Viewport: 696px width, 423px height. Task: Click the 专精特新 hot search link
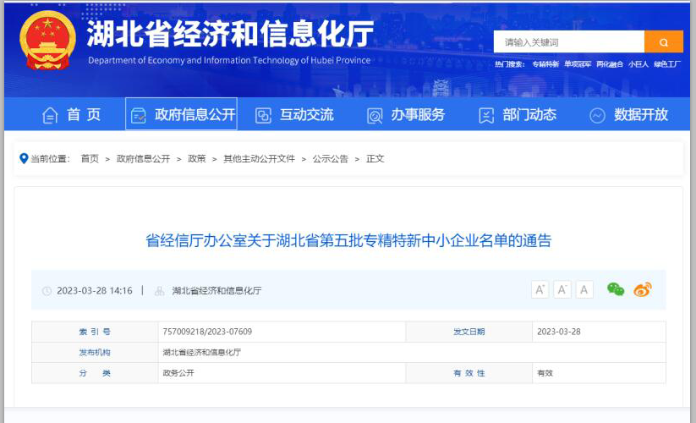click(545, 64)
